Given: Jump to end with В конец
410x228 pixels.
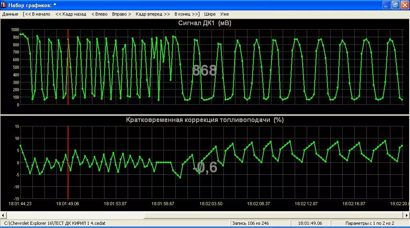Looking at the screenshot, I should click(187, 14).
